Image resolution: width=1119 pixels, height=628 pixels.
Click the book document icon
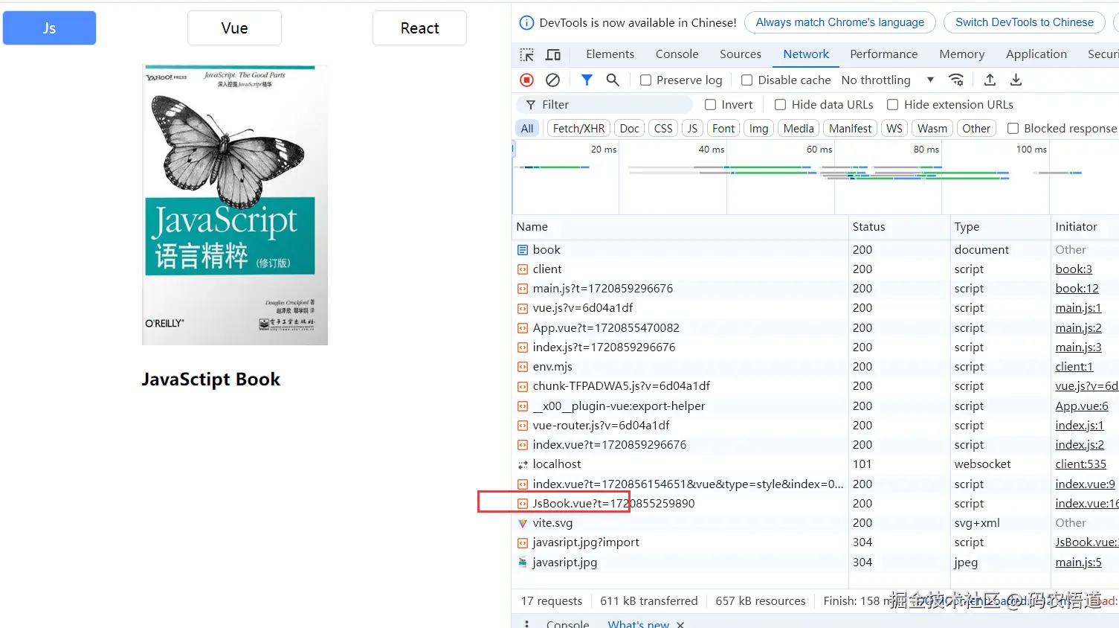(x=523, y=250)
